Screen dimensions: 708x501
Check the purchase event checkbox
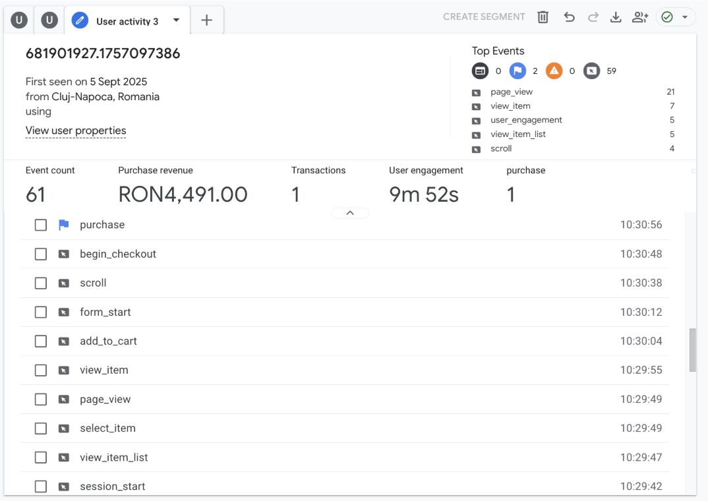click(41, 225)
